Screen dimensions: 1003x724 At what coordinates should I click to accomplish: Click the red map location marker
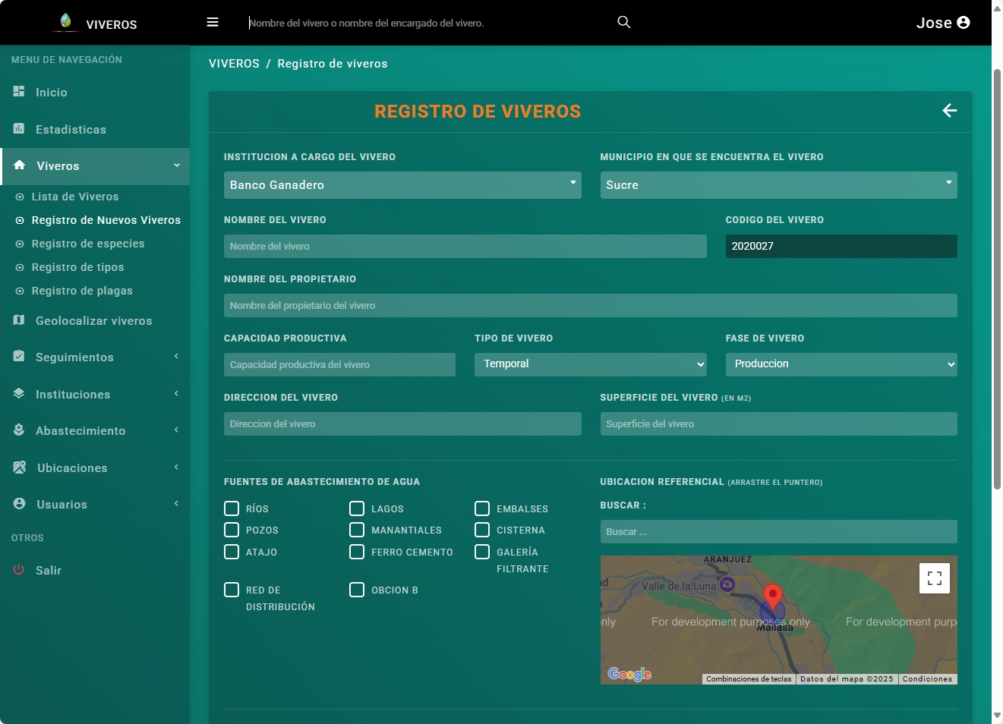click(x=772, y=597)
